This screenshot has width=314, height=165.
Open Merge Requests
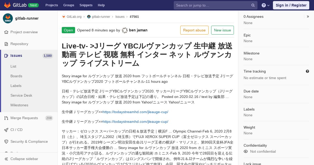(24, 118)
